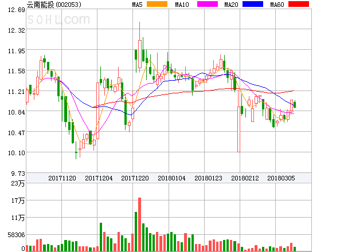The height and width of the screenshot is (252, 344).
Task: Click the 20171220 date label
Action: [135, 178]
